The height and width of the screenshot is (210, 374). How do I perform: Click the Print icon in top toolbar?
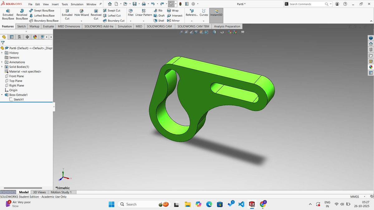click(144, 4)
